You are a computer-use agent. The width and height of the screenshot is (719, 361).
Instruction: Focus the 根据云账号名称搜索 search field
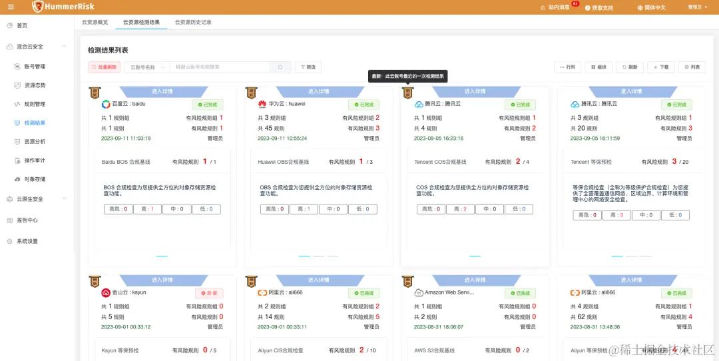point(220,67)
